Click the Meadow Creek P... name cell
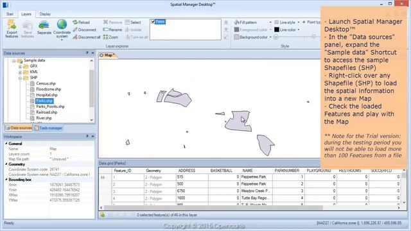 [256, 191]
